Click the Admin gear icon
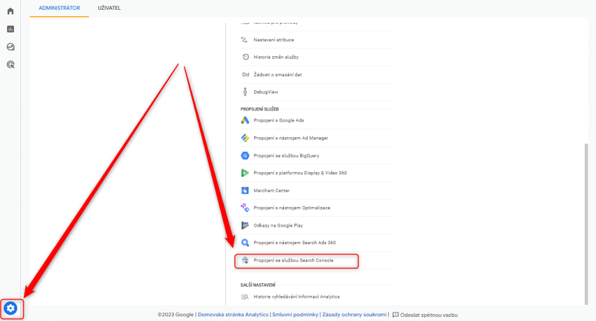Image resolution: width=596 pixels, height=321 pixels. click(11, 308)
